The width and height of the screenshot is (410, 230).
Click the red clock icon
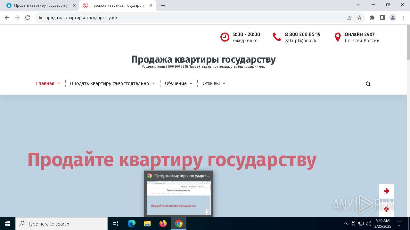[225, 37]
